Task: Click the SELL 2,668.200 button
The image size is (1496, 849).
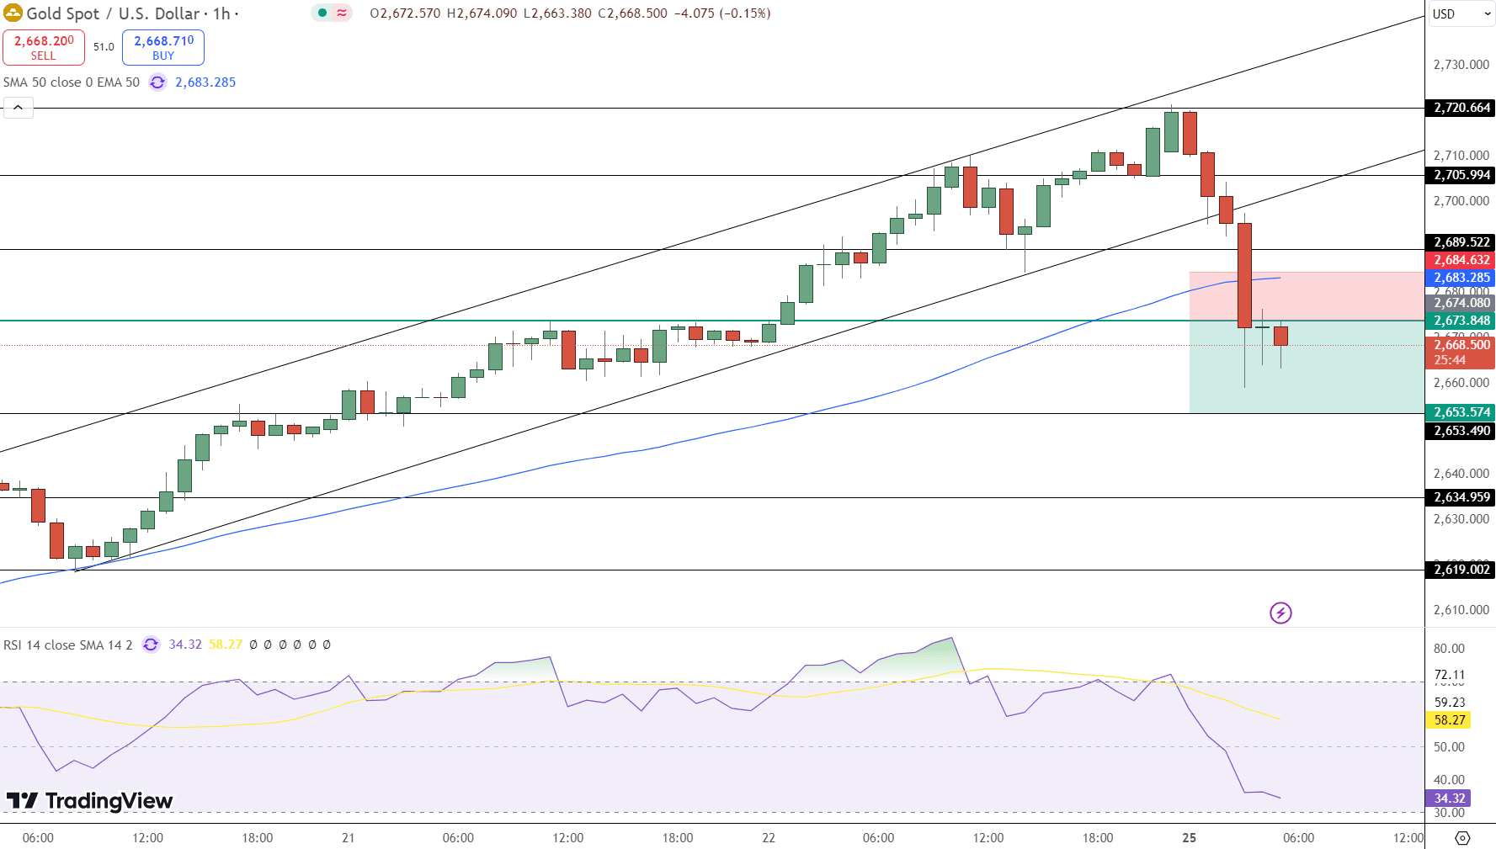Action: coord(44,47)
